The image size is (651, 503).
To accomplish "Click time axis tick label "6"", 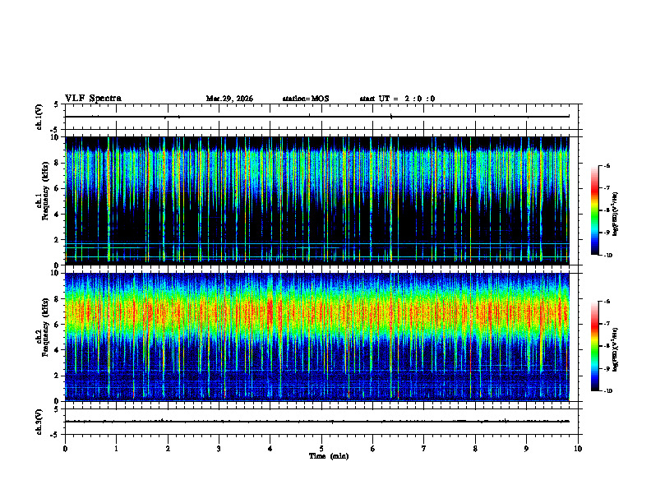I will coord(372,449).
